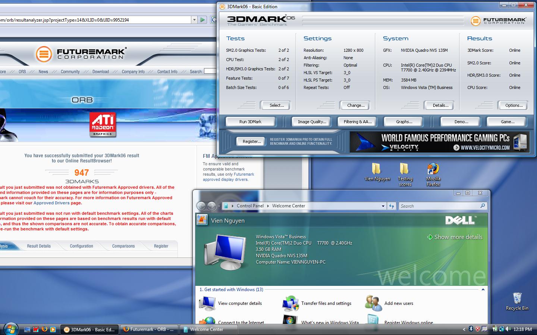Click the Bluetooth tray icon
Viewport: 537px width, 335px height.
[x=471, y=329]
